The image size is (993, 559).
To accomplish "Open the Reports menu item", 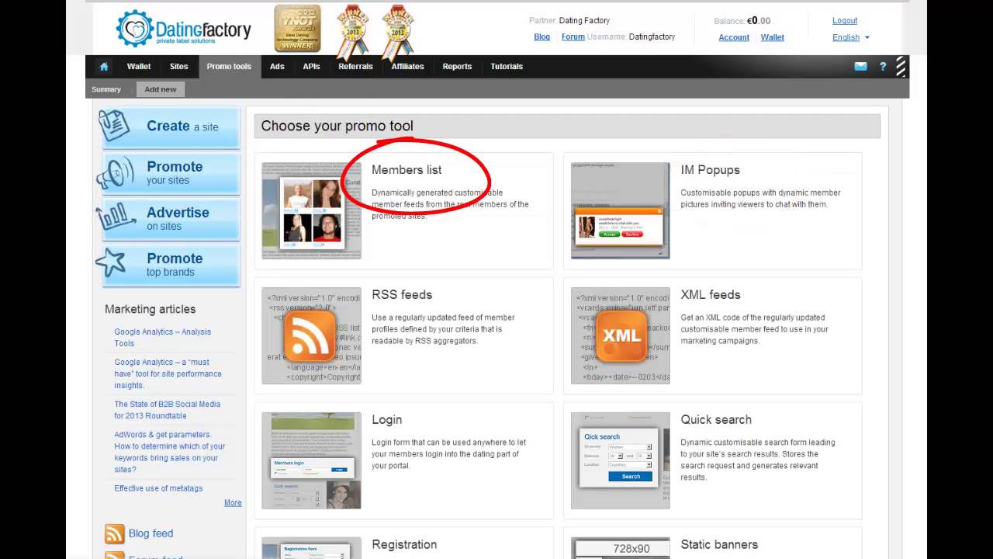I will tap(457, 67).
